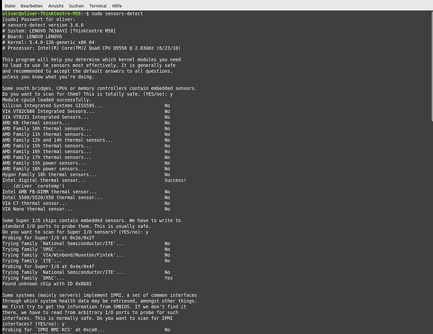
Task: Click 'interfaces? (YES/no): y' line
Action: pos(33,324)
